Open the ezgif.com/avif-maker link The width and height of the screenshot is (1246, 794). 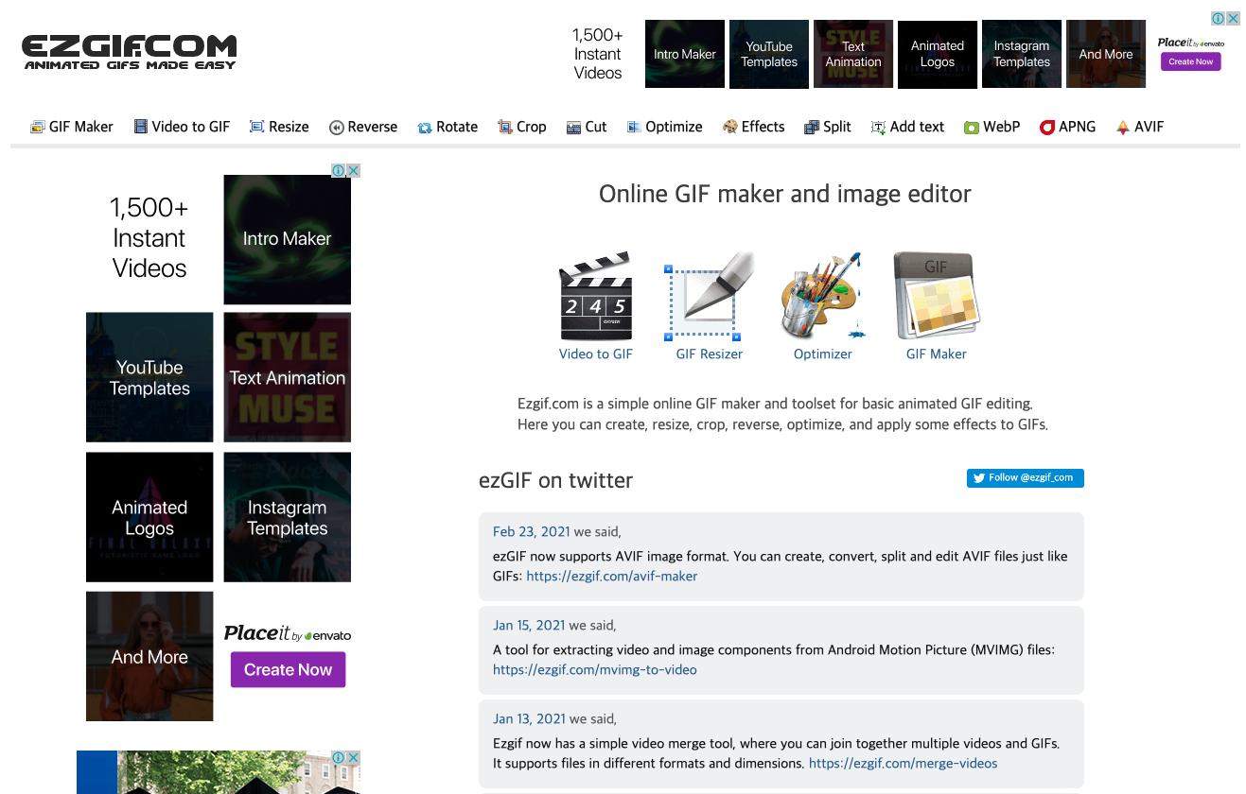click(612, 576)
